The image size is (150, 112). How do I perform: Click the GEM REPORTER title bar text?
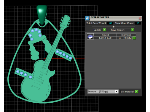coord(100,17)
